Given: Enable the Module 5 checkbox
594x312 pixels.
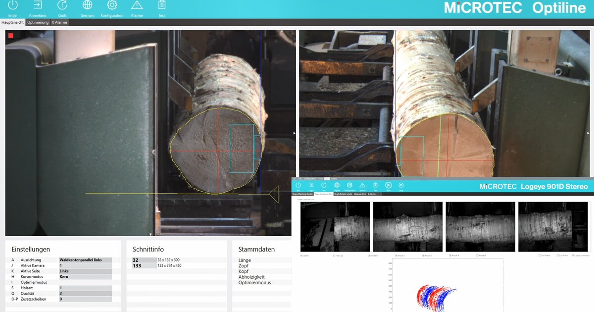Looking at the screenshot, I should [478, 256].
